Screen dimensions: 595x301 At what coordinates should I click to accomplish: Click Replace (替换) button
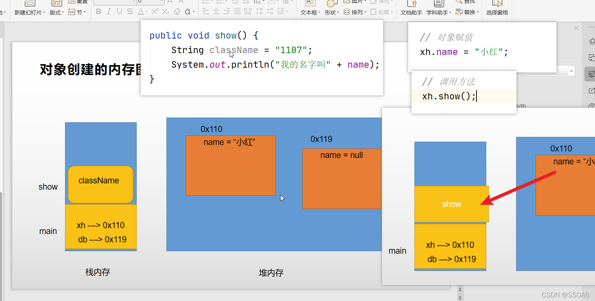467,12
